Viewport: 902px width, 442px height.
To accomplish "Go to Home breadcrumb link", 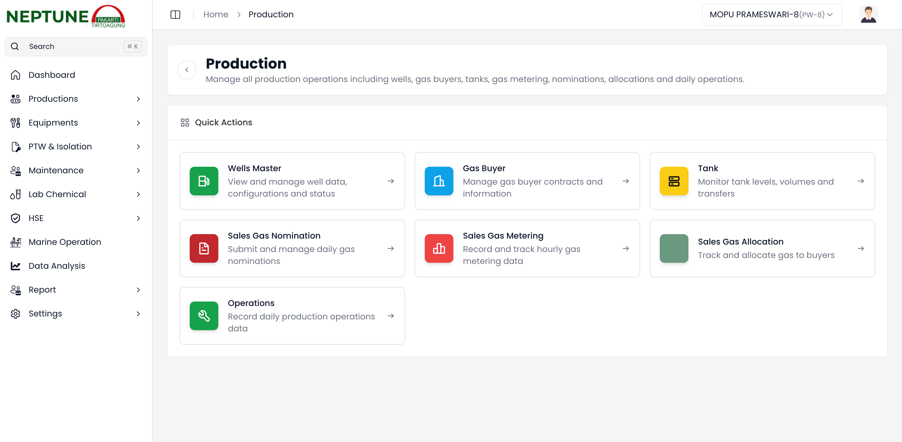I will pyautogui.click(x=215, y=14).
